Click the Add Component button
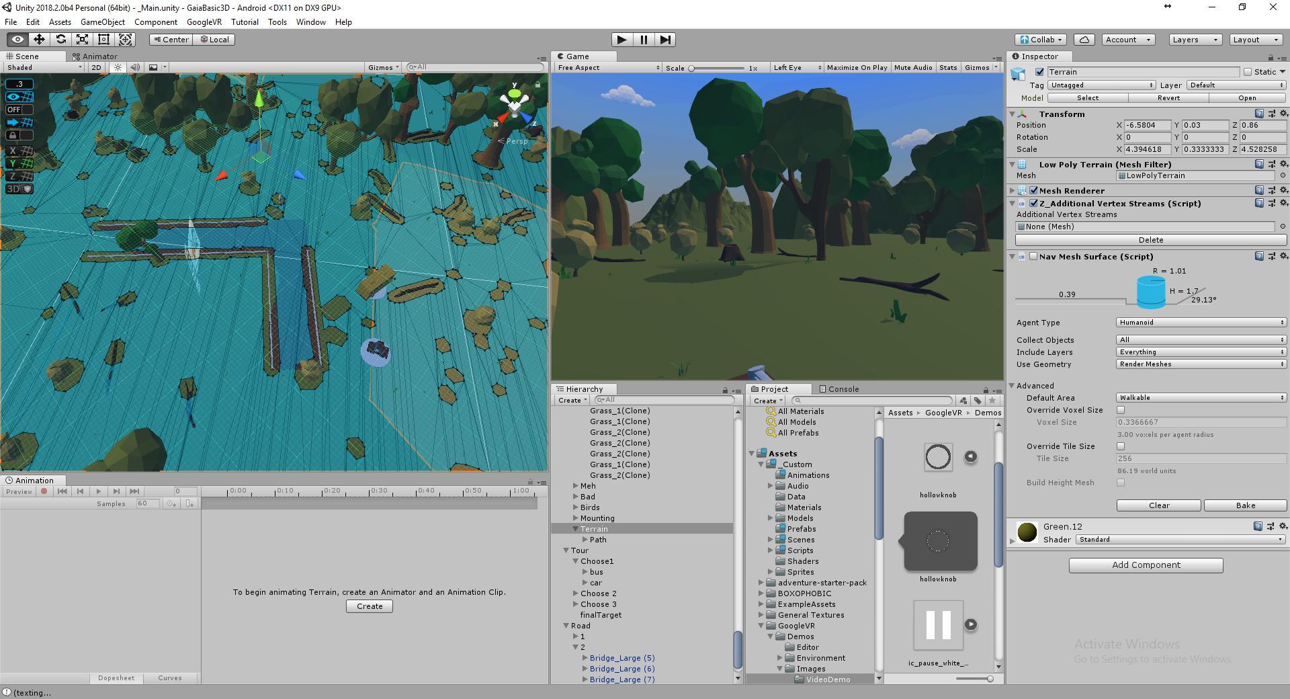This screenshot has height=699, width=1290. coord(1146,565)
